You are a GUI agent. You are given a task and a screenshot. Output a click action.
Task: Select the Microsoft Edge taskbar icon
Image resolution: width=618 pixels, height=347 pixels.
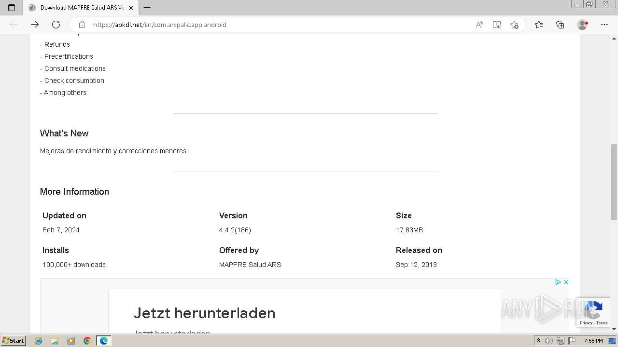pos(104,341)
